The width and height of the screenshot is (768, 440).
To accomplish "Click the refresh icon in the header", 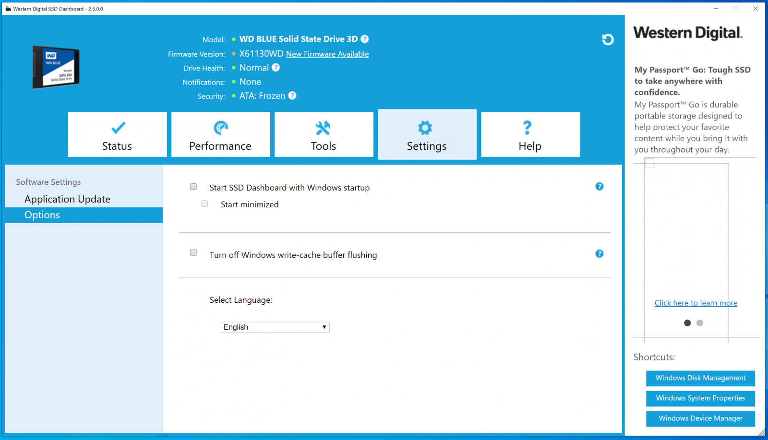I will tap(608, 39).
